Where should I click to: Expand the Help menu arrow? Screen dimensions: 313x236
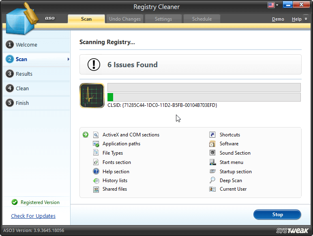306,19
